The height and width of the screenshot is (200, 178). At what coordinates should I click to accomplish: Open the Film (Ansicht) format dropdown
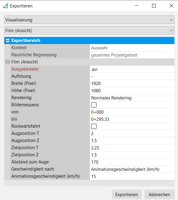89,30
